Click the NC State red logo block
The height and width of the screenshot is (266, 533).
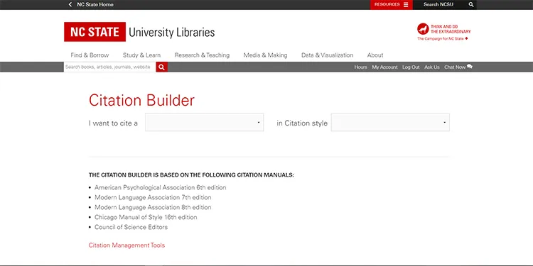[x=95, y=32]
